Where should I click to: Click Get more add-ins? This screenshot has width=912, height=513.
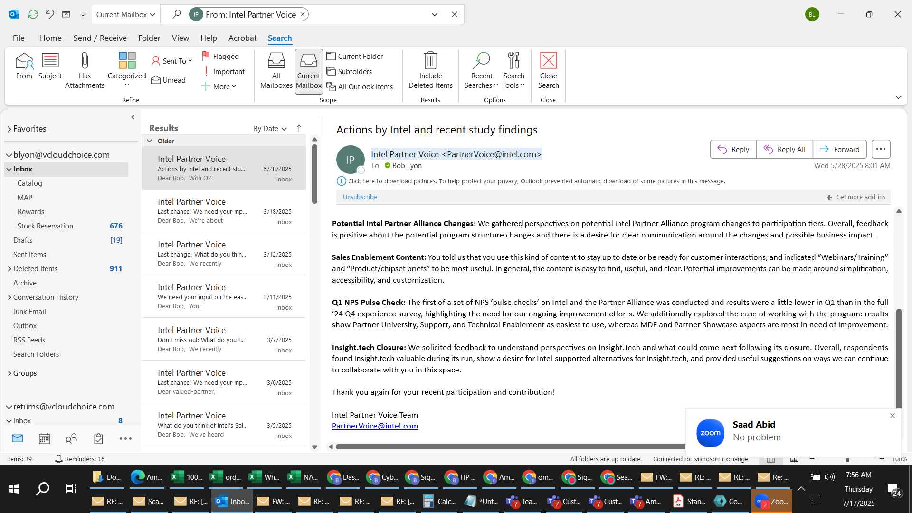point(855,197)
